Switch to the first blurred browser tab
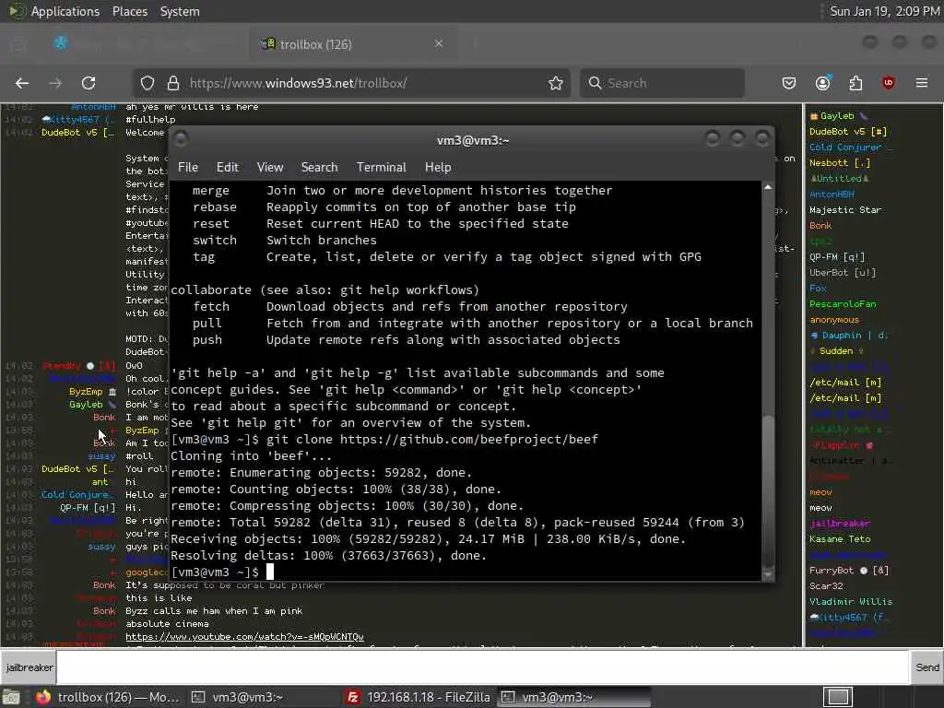This screenshot has height=708, width=944. (x=147, y=44)
